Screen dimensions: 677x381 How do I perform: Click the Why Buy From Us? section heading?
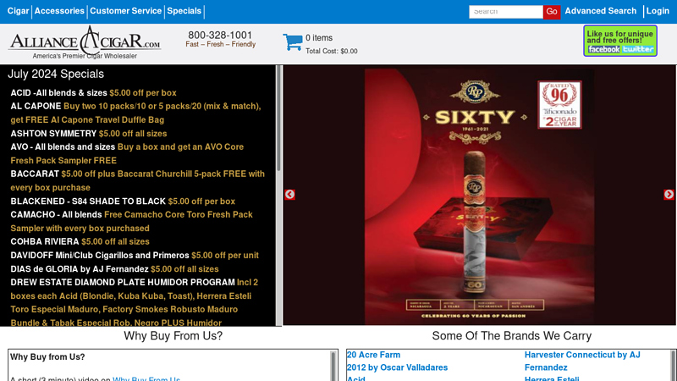pyautogui.click(x=173, y=335)
